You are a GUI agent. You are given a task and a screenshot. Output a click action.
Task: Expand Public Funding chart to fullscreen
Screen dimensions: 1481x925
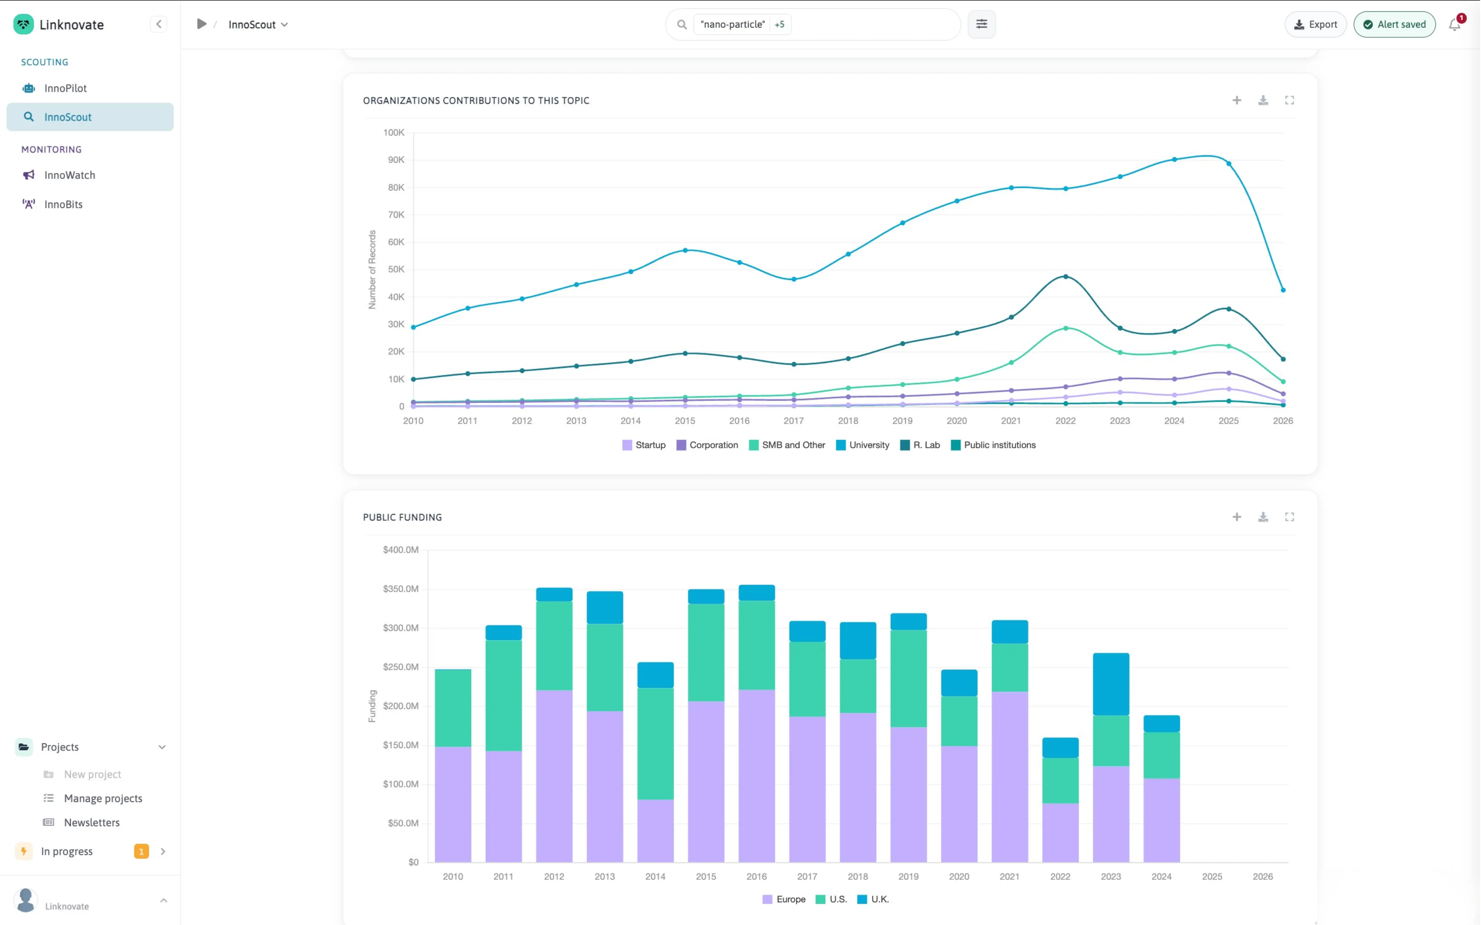[1289, 517]
